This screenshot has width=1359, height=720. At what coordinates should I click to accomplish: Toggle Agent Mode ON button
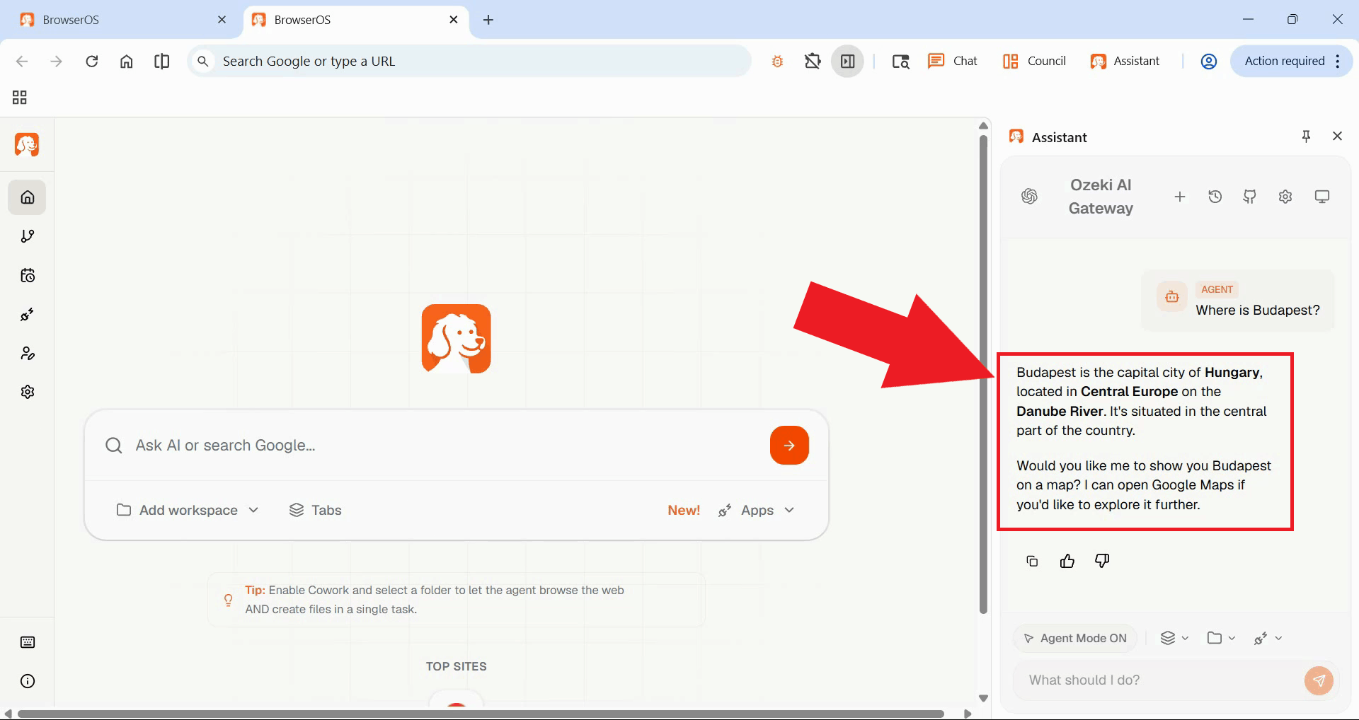[1075, 638]
